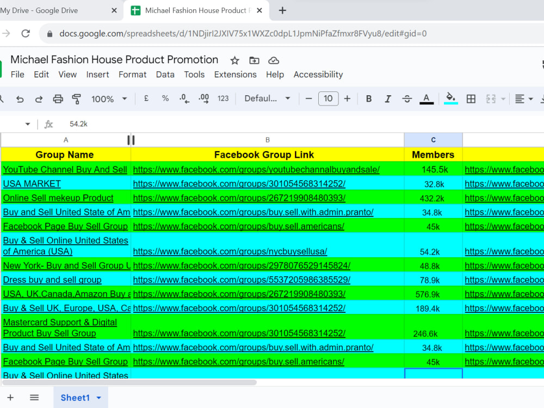Image resolution: width=544 pixels, height=408 pixels.
Task: Click the Merge cells icon
Action: point(491,99)
